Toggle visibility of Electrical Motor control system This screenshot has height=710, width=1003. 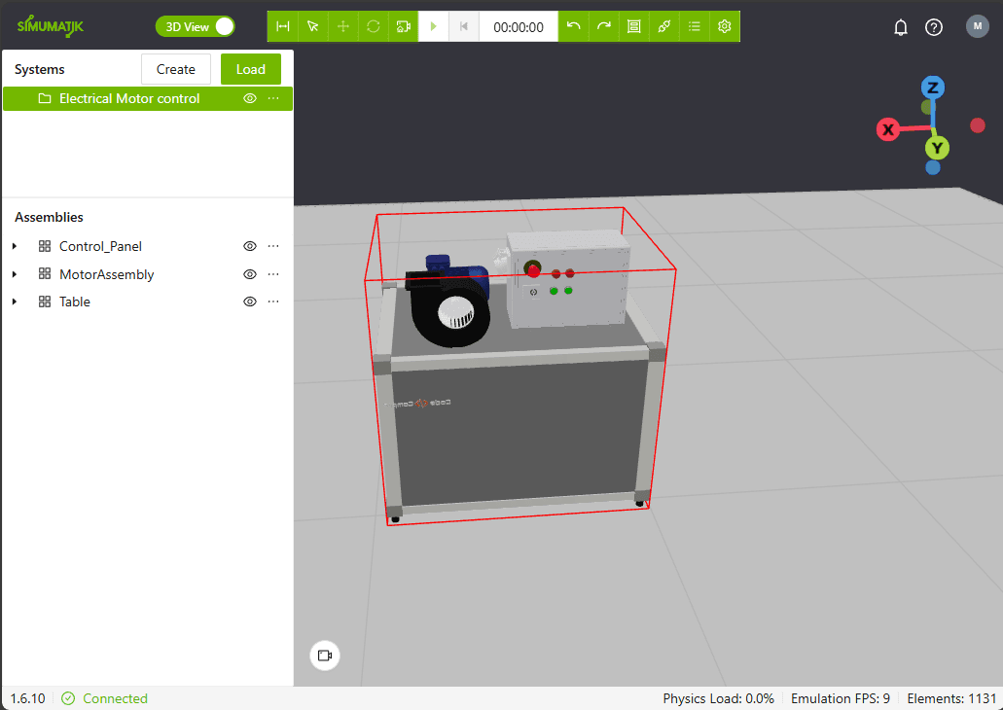click(250, 98)
